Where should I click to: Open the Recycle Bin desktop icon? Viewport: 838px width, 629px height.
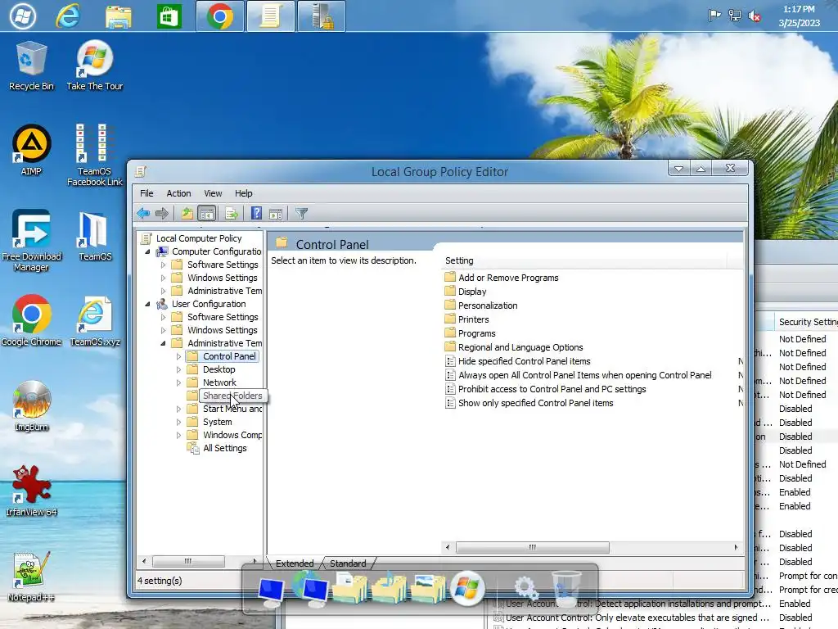(x=31, y=66)
